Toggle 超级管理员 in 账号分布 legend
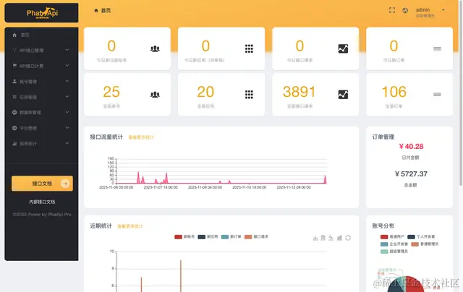463x292 pixels. click(394, 252)
